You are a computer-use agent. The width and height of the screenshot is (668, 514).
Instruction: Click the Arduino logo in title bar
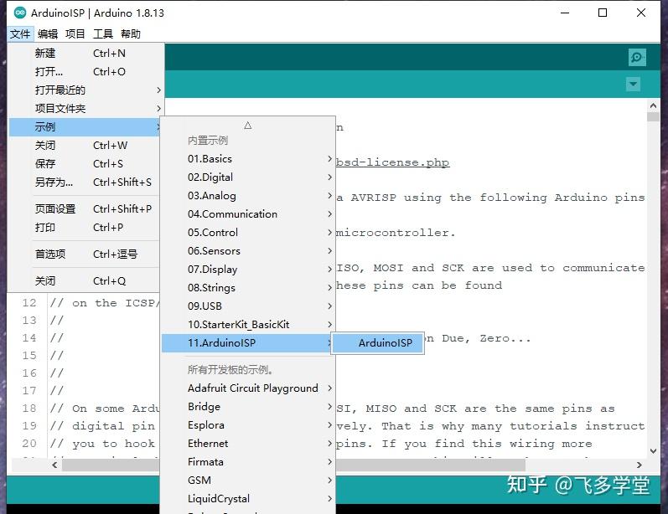19,13
